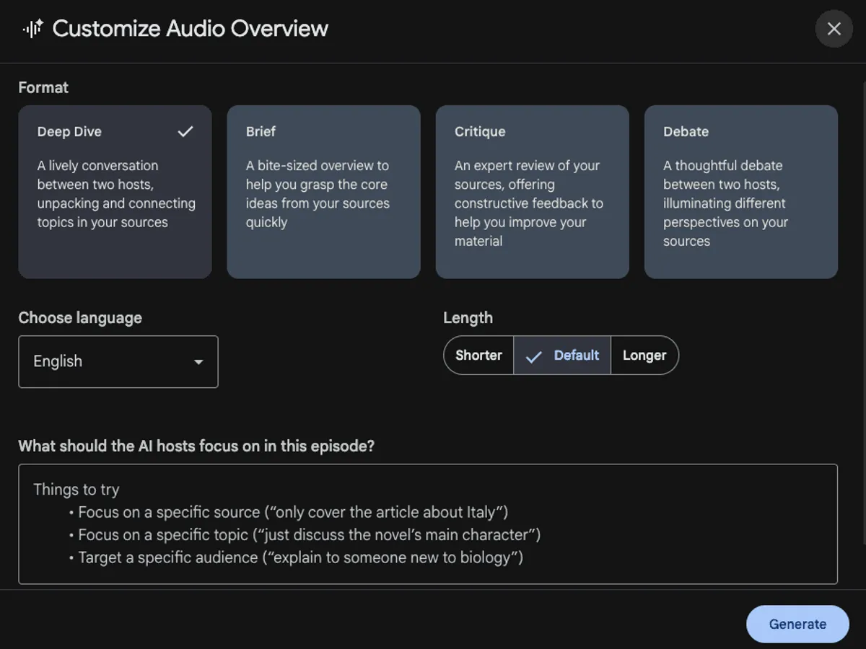This screenshot has width=866, height=649.
Task: Select the Critique format card
Action: [x=532, y=192]
